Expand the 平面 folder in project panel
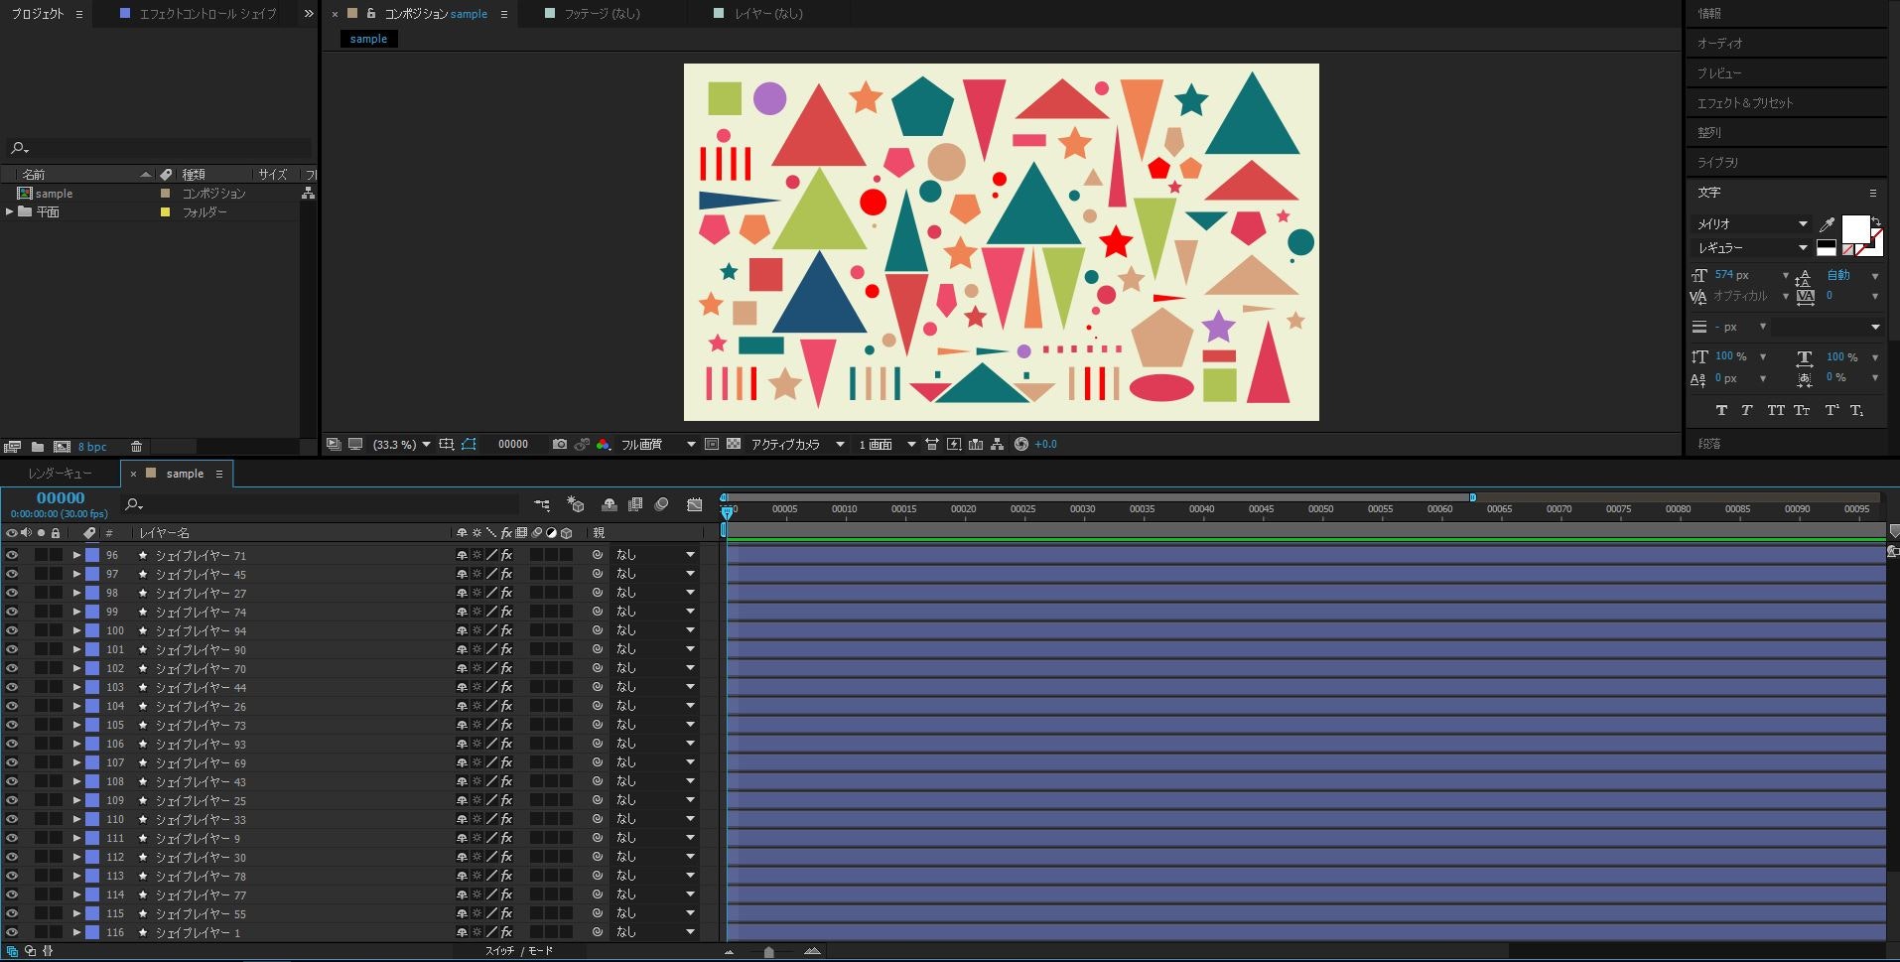 click(x=10, y=211)
